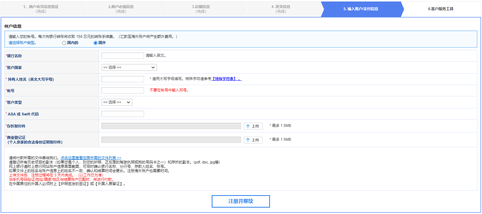Click the 存折复印件 file path box
This screenshot has height=214, width=482.
pos(171,126)
